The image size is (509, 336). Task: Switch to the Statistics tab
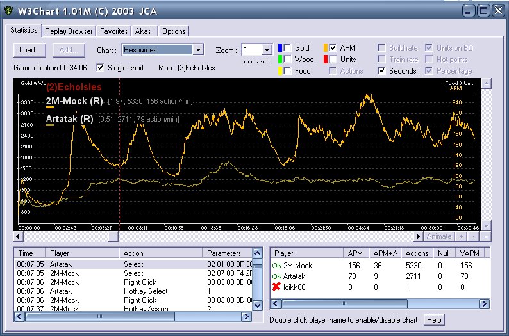pos(24,30)
